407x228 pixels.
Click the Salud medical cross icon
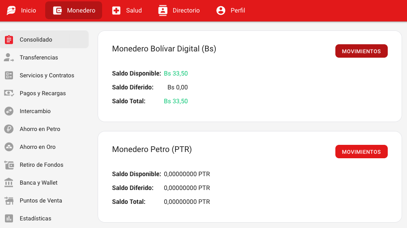[x=116, y=10]
